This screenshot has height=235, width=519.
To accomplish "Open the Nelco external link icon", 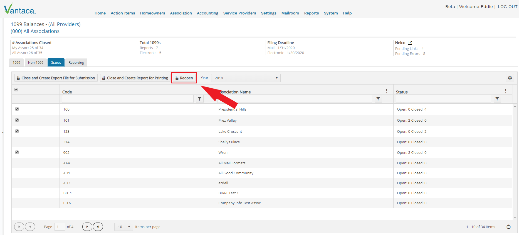I will [x=410, y=43].
